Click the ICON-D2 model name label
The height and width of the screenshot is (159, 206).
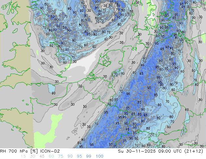click(x=50, y=151)
